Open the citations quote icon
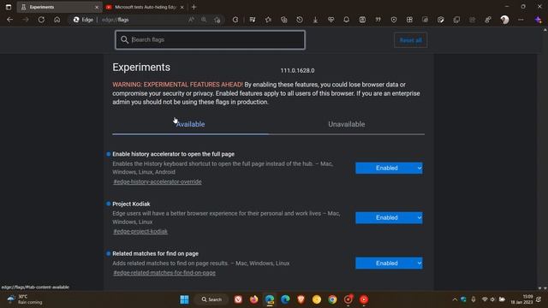This screenshot has width=548, height=308. 378,20
